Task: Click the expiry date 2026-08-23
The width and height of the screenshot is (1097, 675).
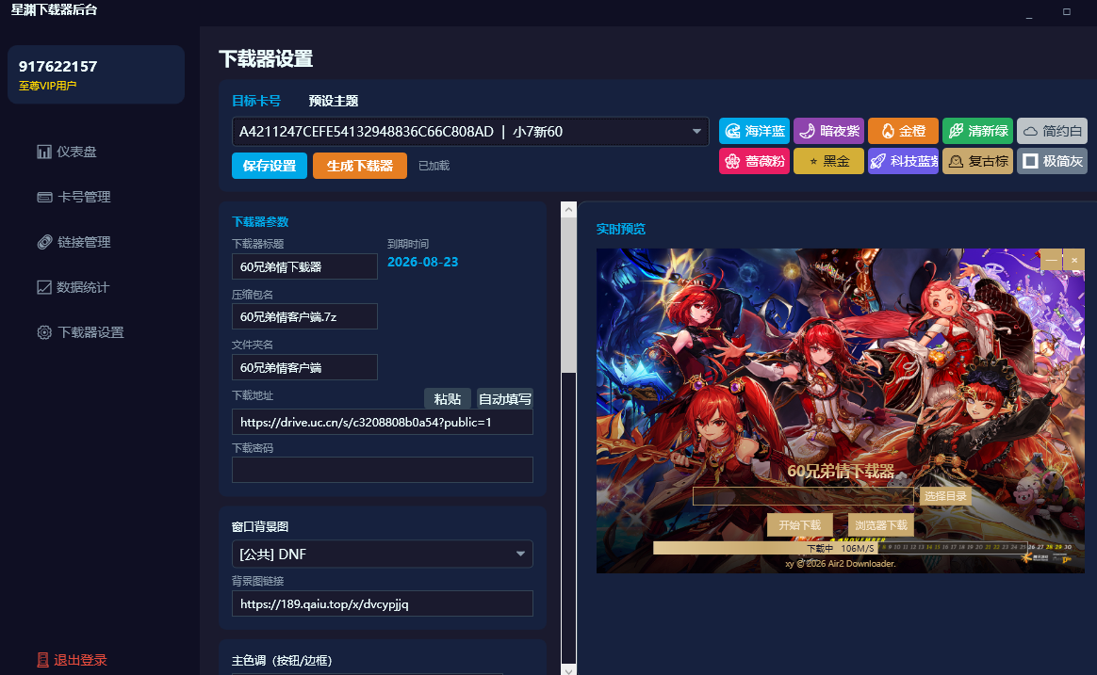Action: click(422, 262)
